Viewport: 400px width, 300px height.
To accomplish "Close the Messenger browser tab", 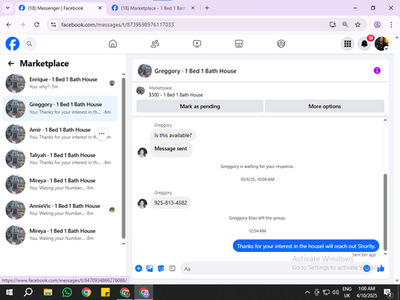I will coord(100,8).
